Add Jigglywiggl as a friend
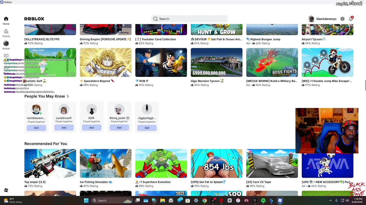This screenshot has width=366, height=205. point(147,128)
